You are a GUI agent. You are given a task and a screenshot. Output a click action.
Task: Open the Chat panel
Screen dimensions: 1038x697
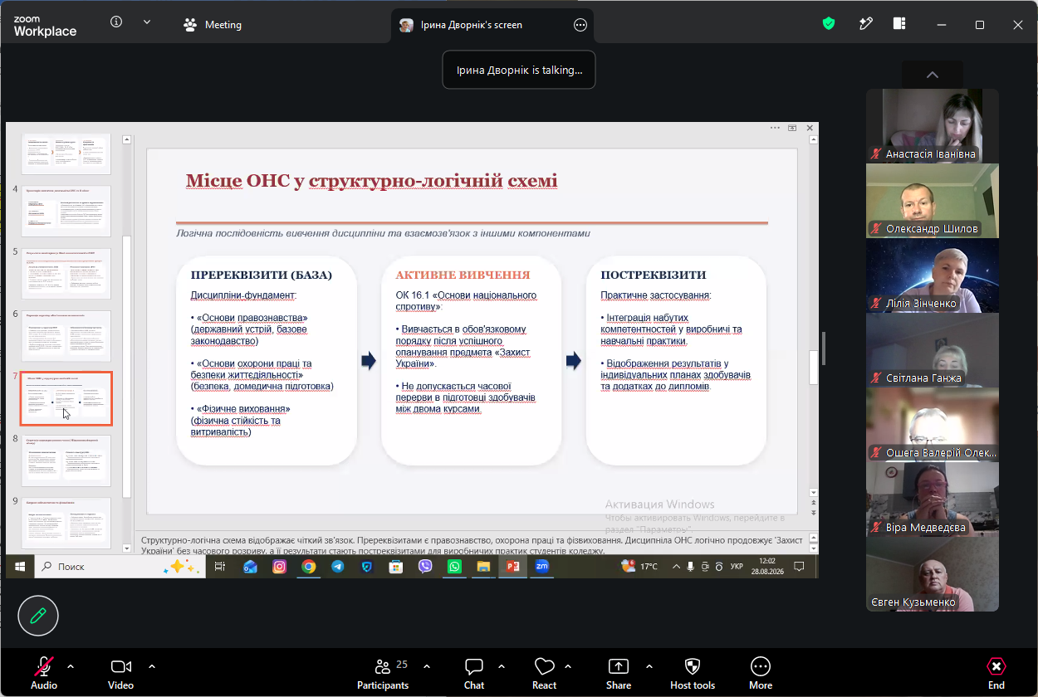(474, 673)
